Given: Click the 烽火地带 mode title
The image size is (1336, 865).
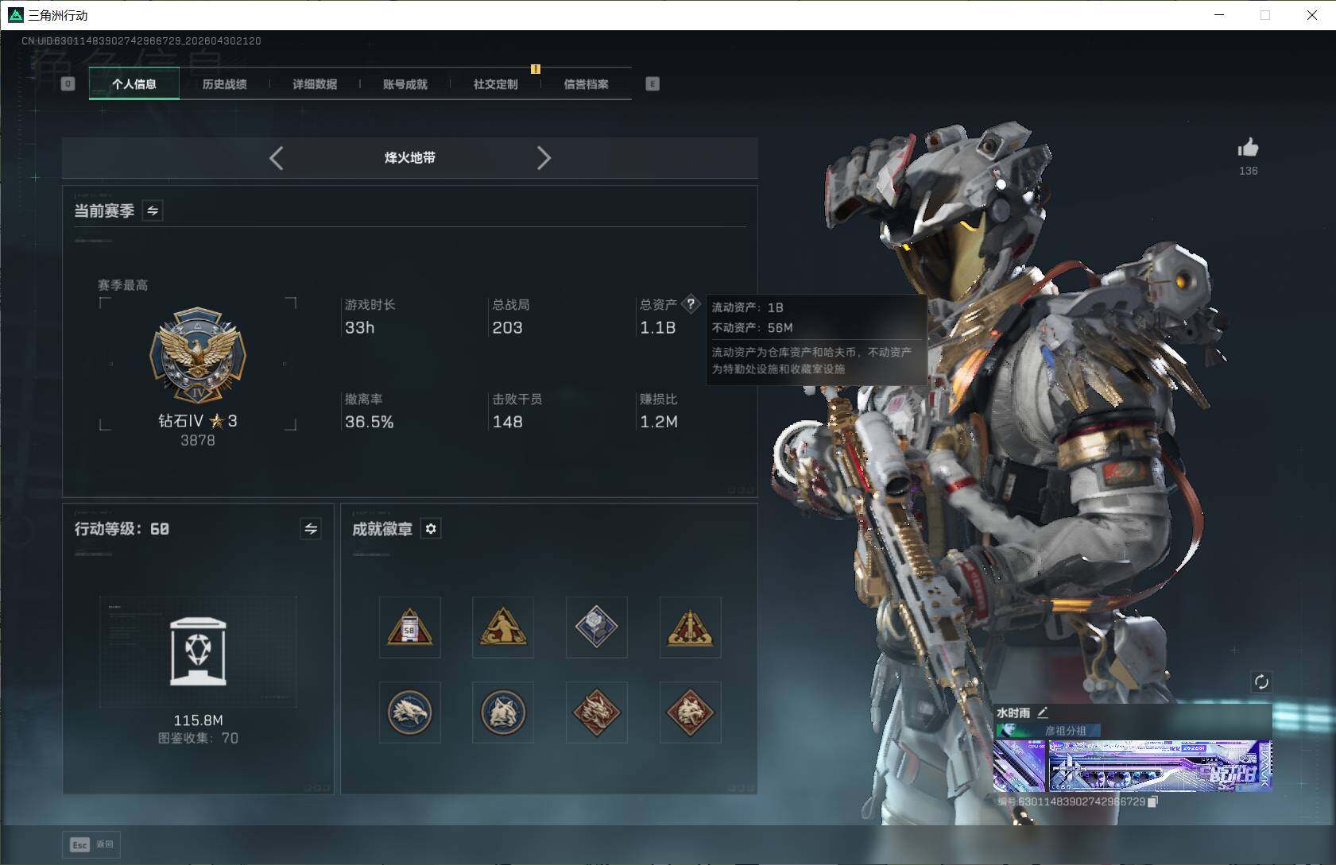Looking at the screenshot, I should point(410,158).
